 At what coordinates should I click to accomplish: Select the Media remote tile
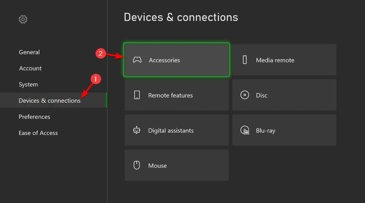click(284, 60)
